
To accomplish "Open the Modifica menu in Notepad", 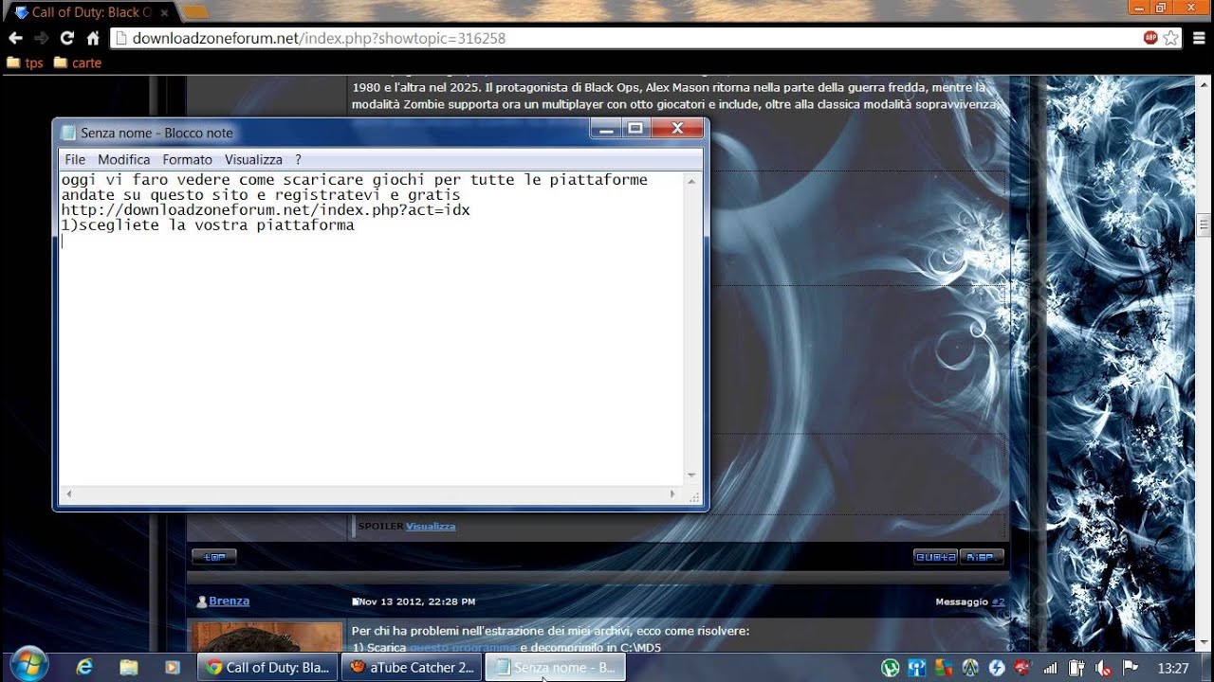I will point(123,159).
